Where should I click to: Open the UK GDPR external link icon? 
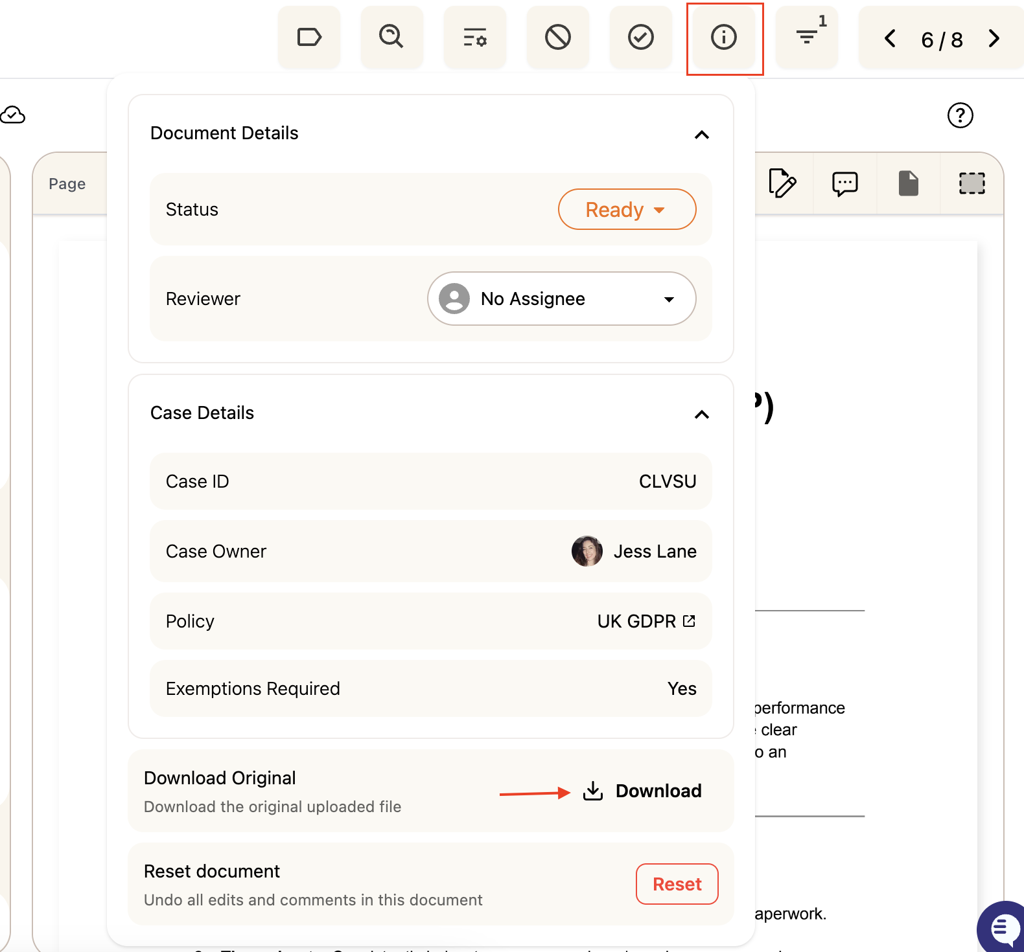coord(690,621)
